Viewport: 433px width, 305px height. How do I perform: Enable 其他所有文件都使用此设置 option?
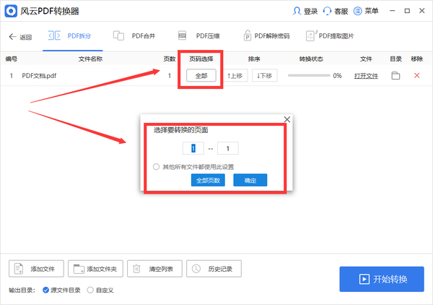157,166
